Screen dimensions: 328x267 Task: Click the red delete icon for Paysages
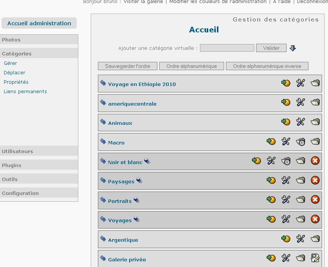pos(315,181)
